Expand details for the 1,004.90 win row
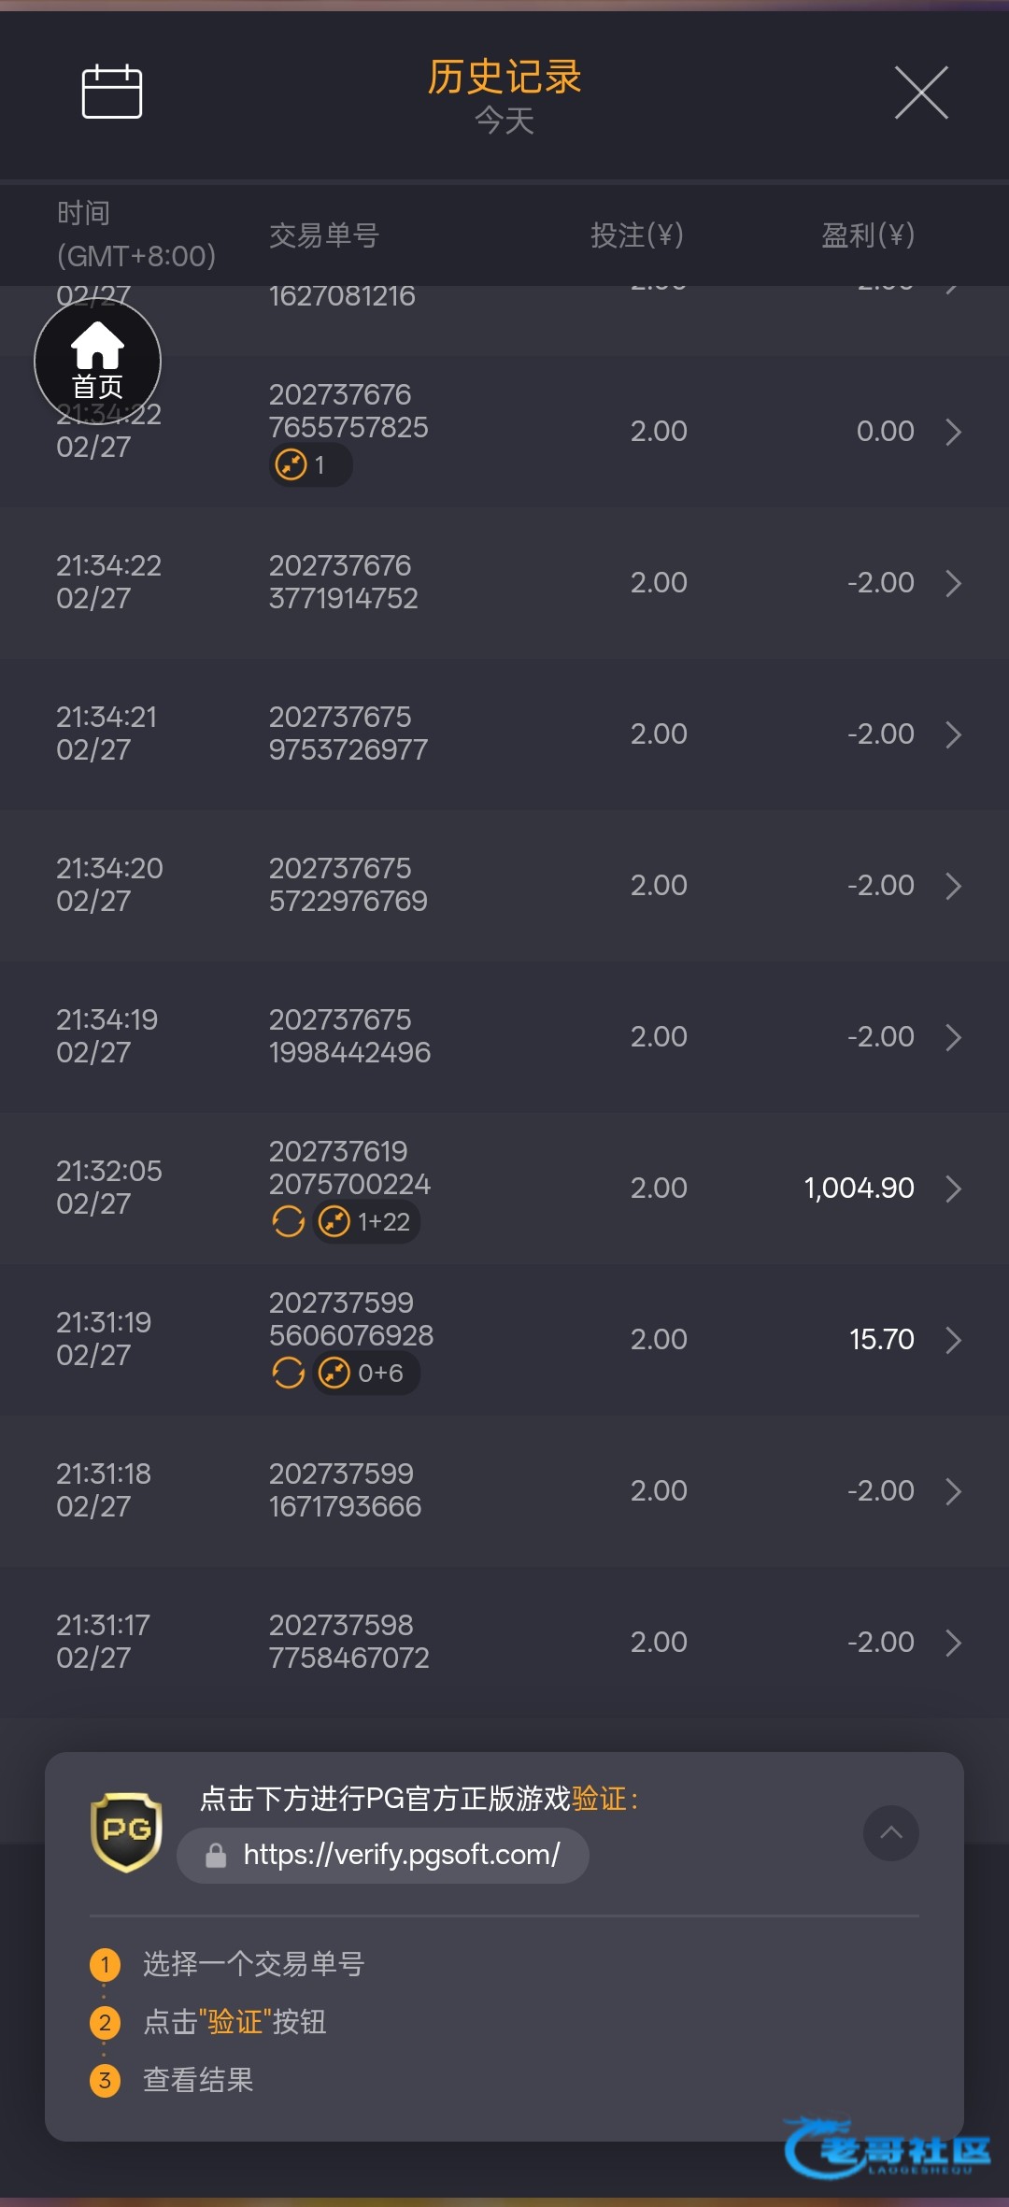Image resolution: width=1009 pixels, height=2207 pixels. pos(953,1189)
